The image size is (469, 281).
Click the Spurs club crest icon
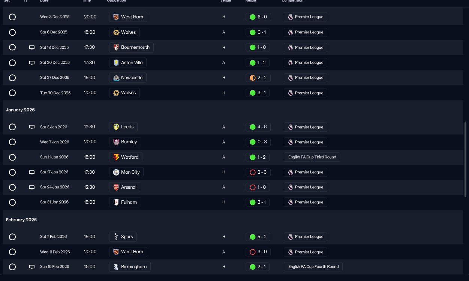tap(116, 237)
